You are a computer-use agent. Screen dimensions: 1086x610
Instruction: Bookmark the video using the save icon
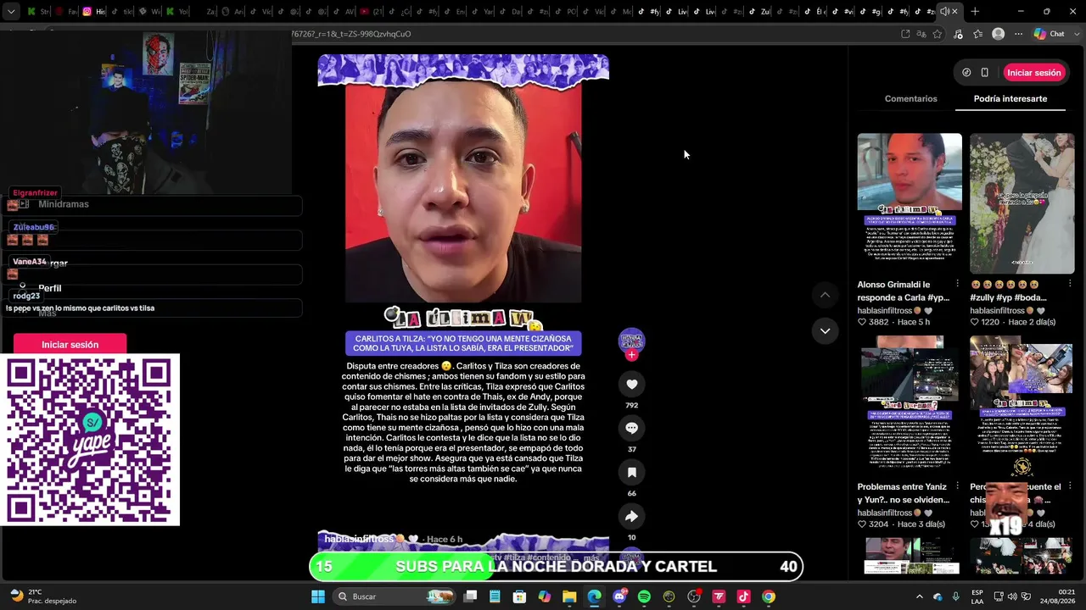point(631,472)
